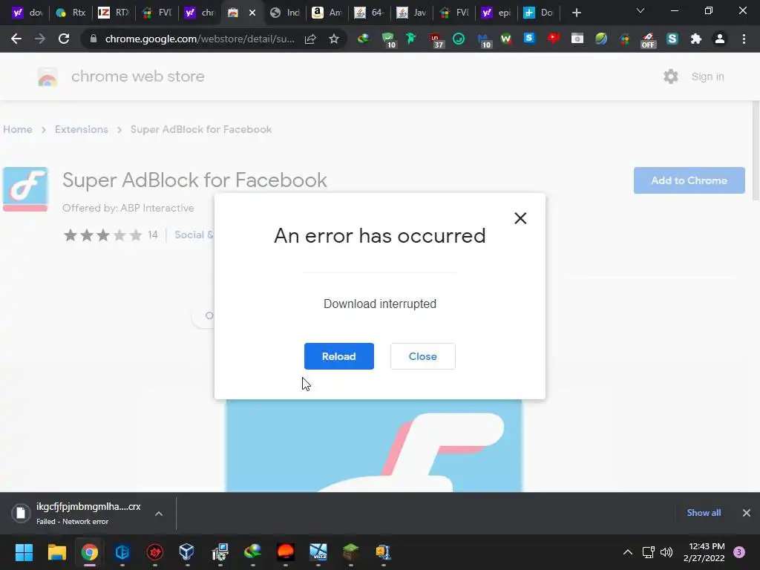
Task: Click the page vertical scrollbar
Action: tap(756, 150)
